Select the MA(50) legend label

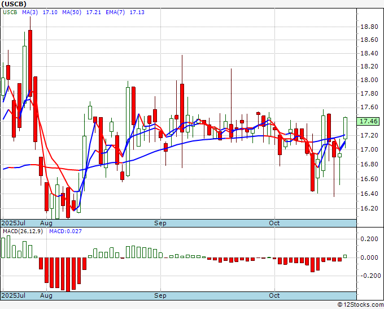click(x=72, y=12)
